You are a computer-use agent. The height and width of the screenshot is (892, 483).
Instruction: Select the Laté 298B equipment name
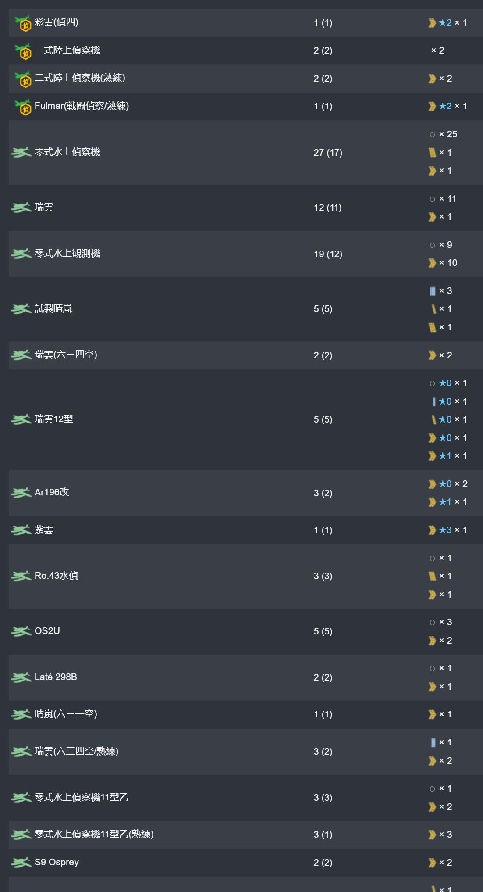(56, 677)
